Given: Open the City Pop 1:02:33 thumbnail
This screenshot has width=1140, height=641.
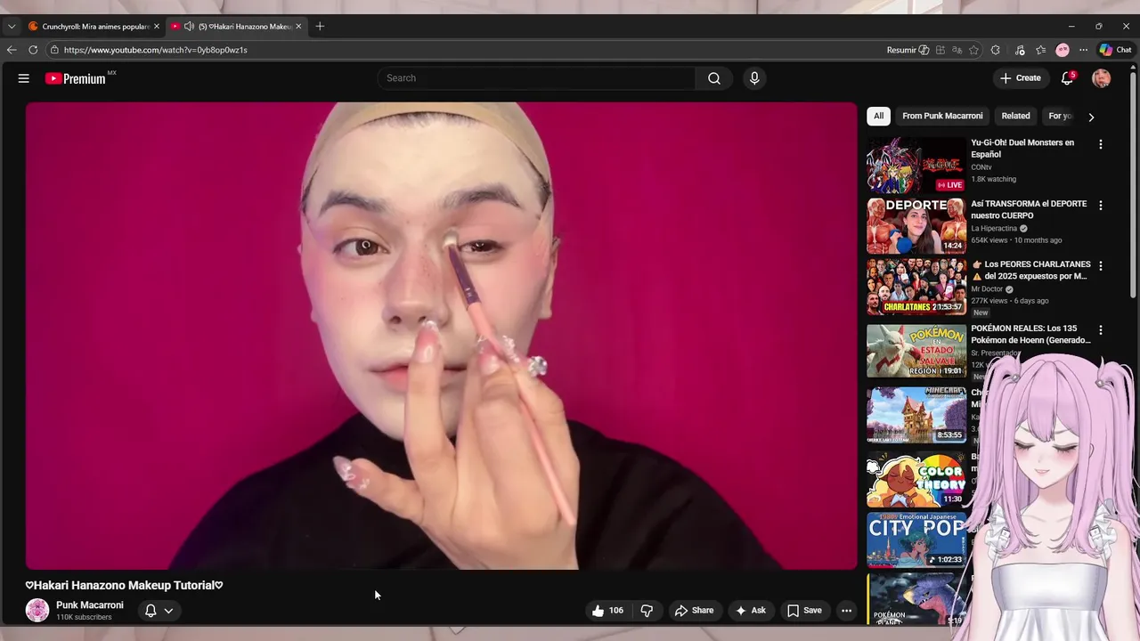Looking at the screenshot, I should 916,540.
